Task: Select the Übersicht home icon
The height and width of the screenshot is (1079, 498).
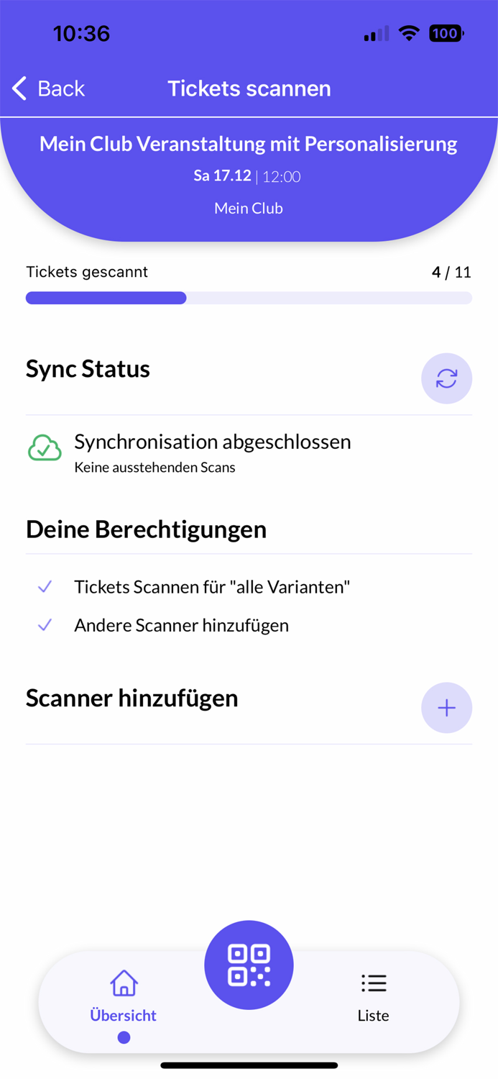Action: point(124,983)
